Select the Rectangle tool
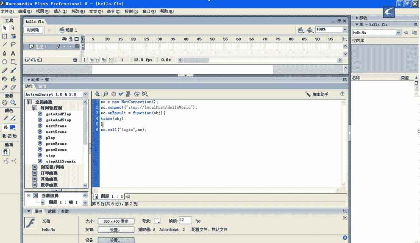This screenshot has height=243, width=420. tap(13, 62)
